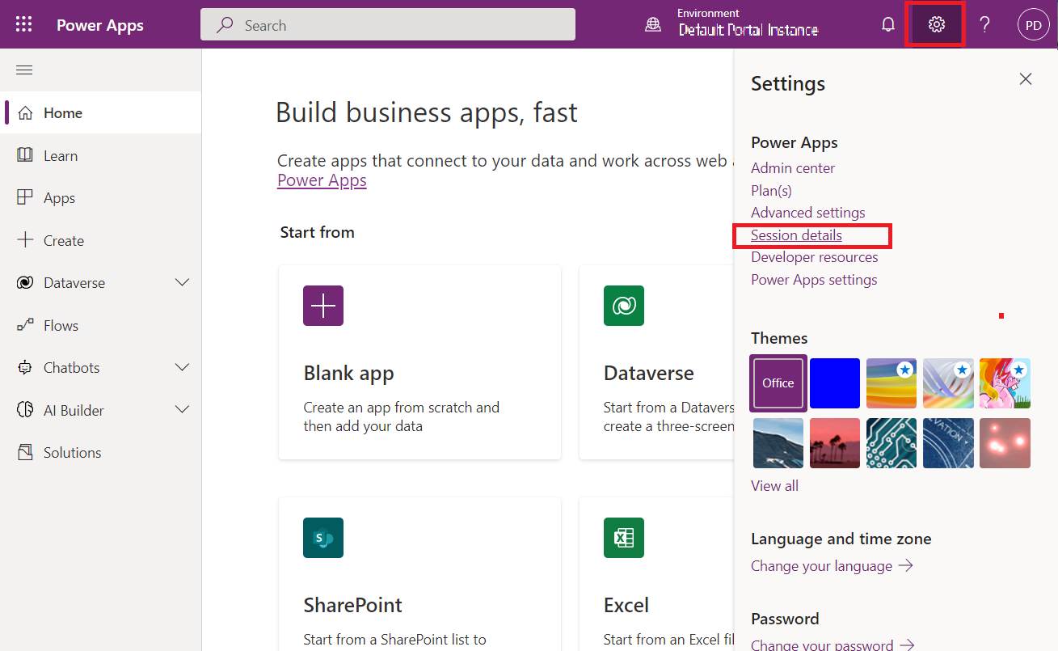Open the Blank app card
This screenshot has width=1058, height=651.
point(419,362)
